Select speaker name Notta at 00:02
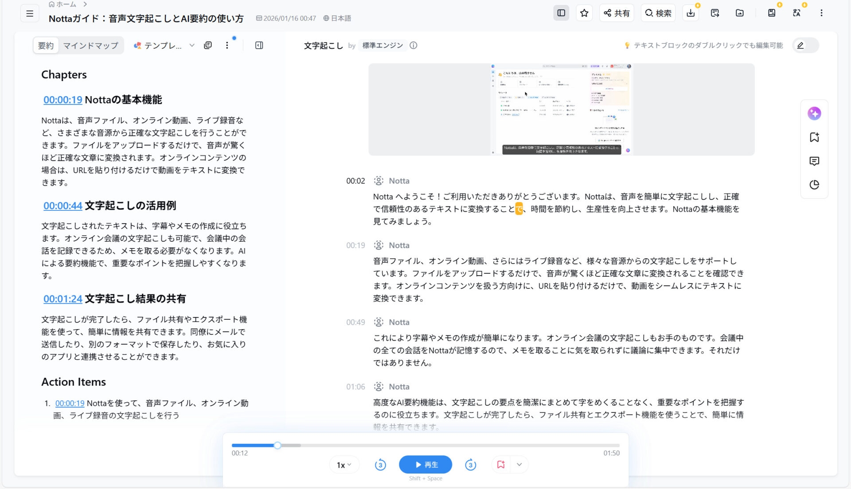Viewport: 851px width, 489px height. (x=399, y=181)
